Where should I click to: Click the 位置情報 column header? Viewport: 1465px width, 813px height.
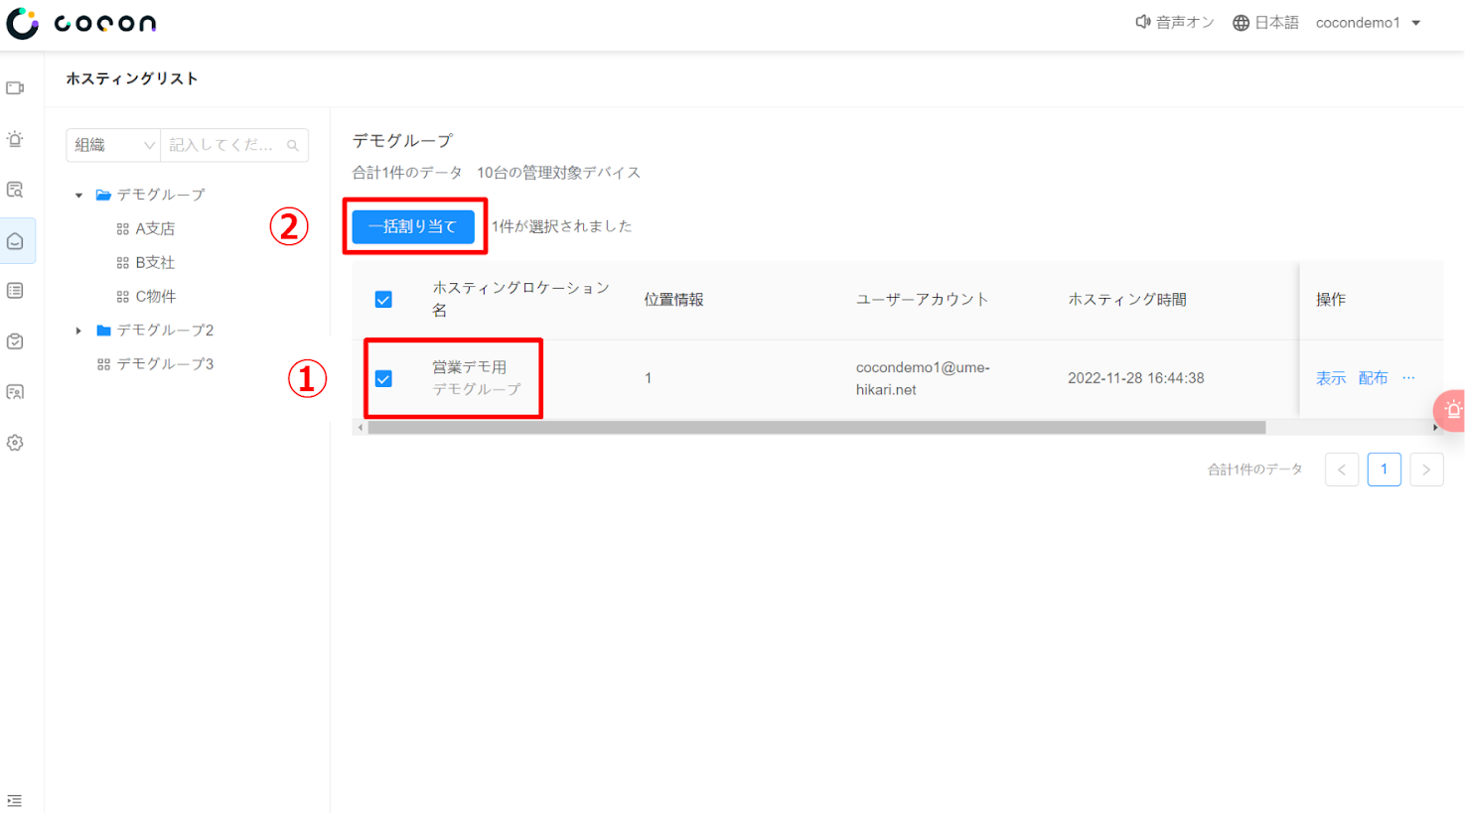pyautogui.click(x=673, y=300)
